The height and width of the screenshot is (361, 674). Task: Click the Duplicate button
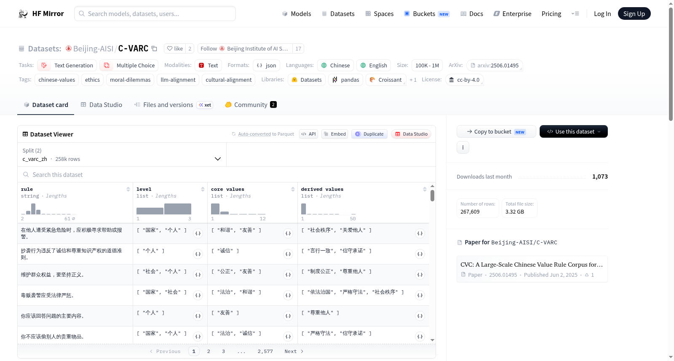(369, 134)
